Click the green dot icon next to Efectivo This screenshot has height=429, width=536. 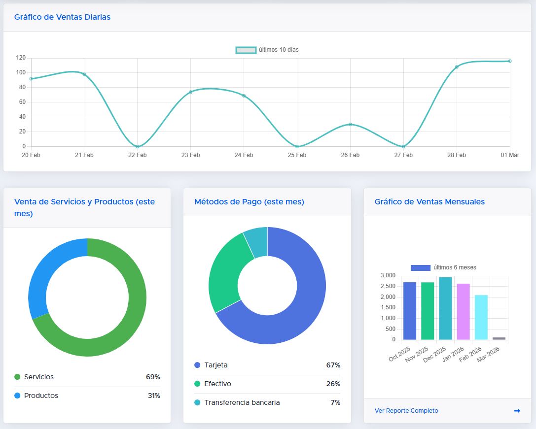click(x=198, y=384)
